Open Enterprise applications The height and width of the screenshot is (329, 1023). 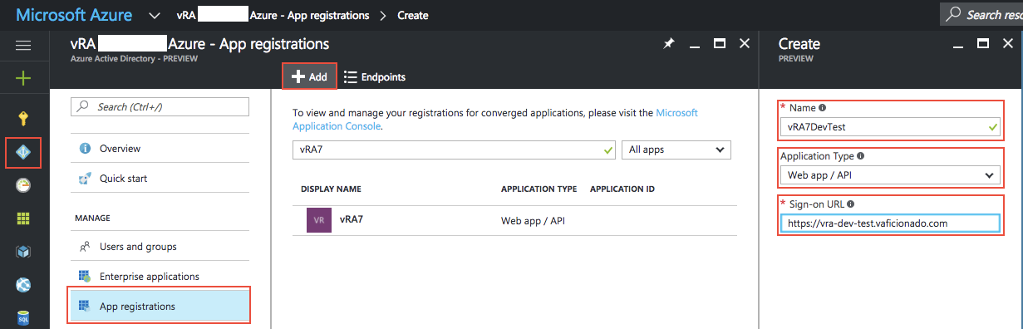point(160,276)
